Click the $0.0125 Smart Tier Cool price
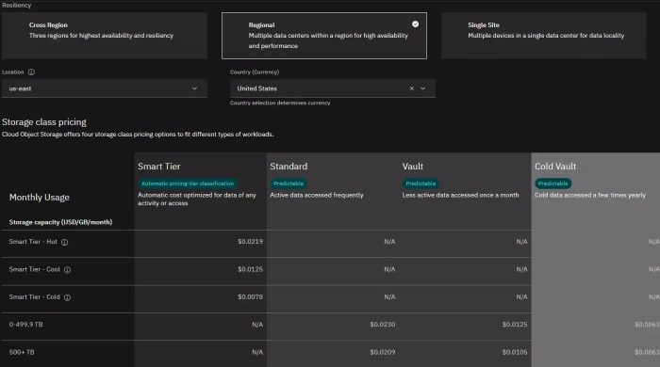The width and height of the screenshot is (660, 367). [250, 269]
